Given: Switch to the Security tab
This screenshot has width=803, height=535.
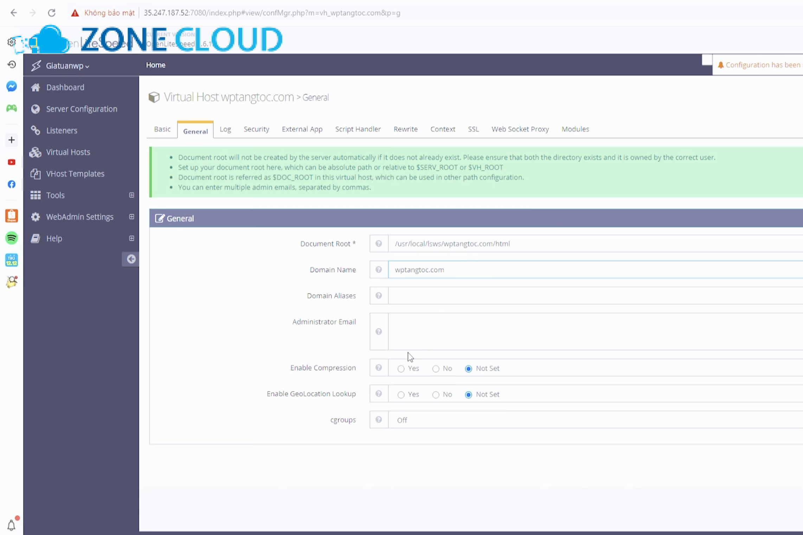Looking at the screenshot, I should coord(256,129).
